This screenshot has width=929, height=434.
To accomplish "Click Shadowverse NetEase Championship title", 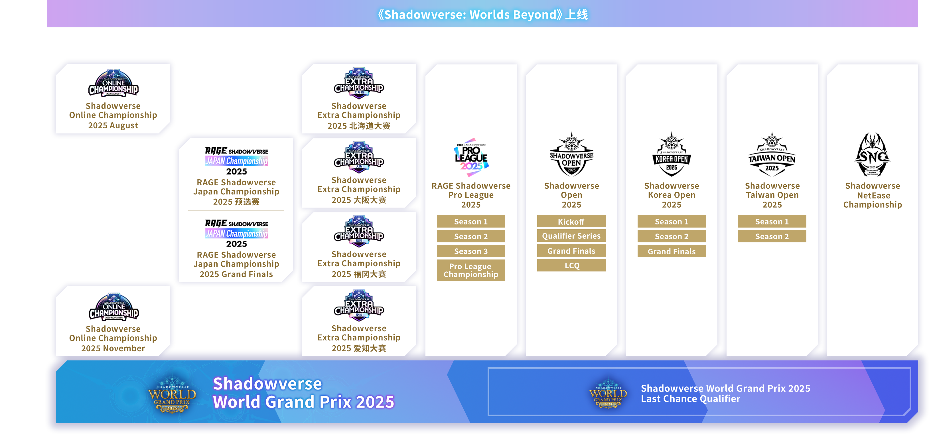I will coord(872,195).
